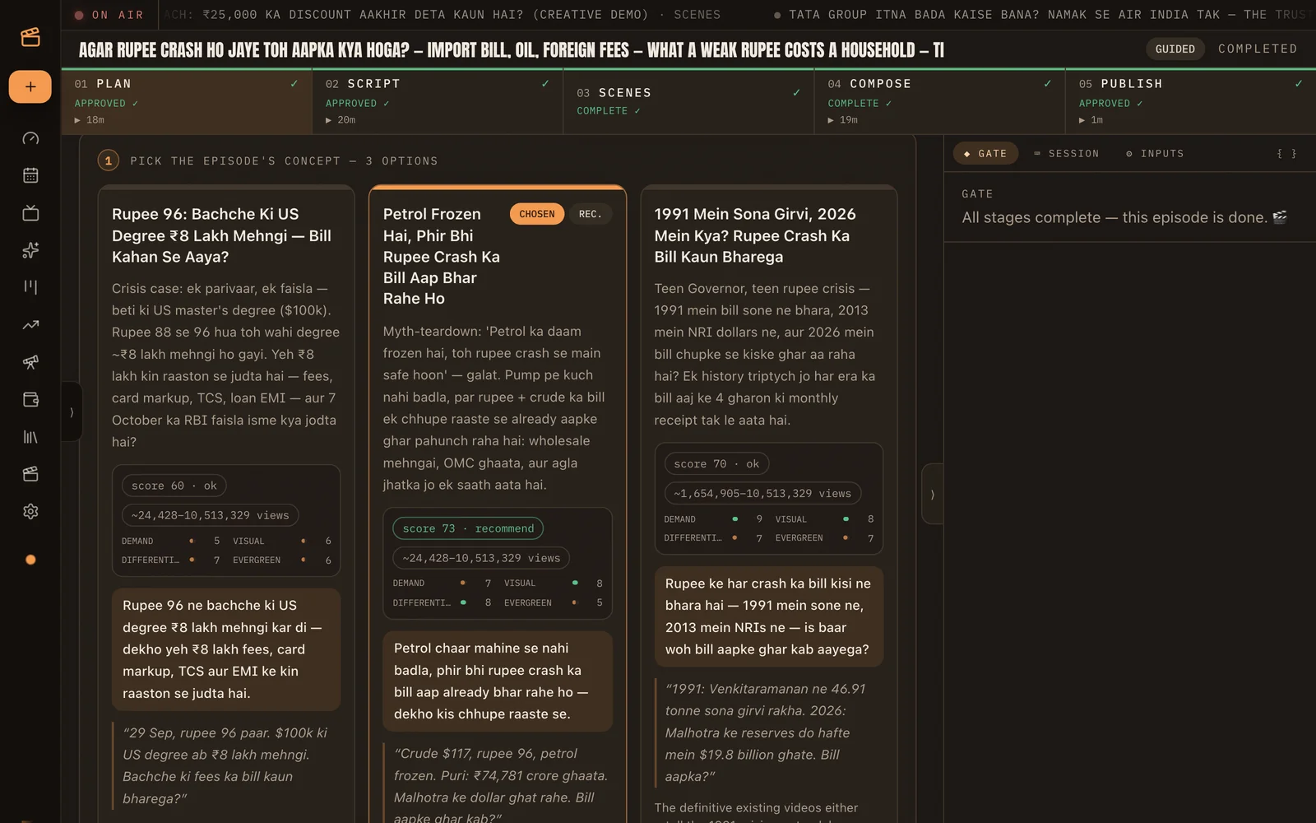Open the settings gear icon
1316x823 pixels.
click(30, 511)
